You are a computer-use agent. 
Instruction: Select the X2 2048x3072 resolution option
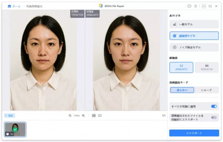tap(181, 67)
